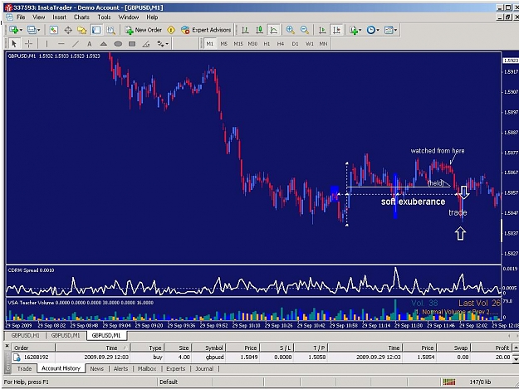Expand the Indicators dropdown arrow
The height and width of the screenshot is (389, 519).
[x=360, y=30]
